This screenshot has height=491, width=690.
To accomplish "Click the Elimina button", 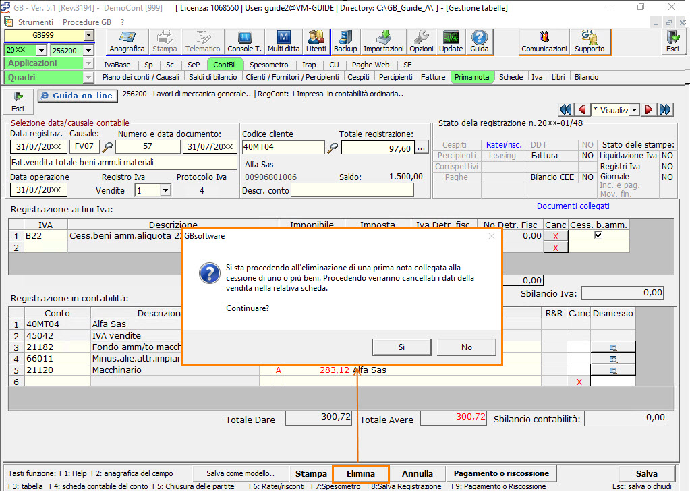I will [361, 474].
